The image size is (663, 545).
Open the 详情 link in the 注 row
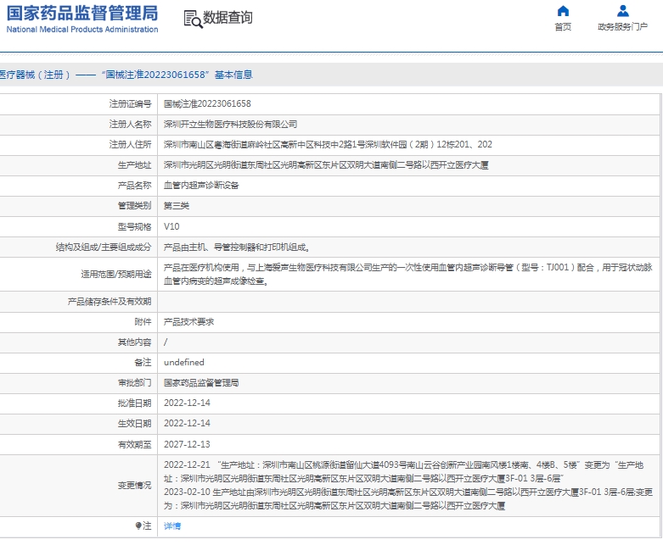172,526
